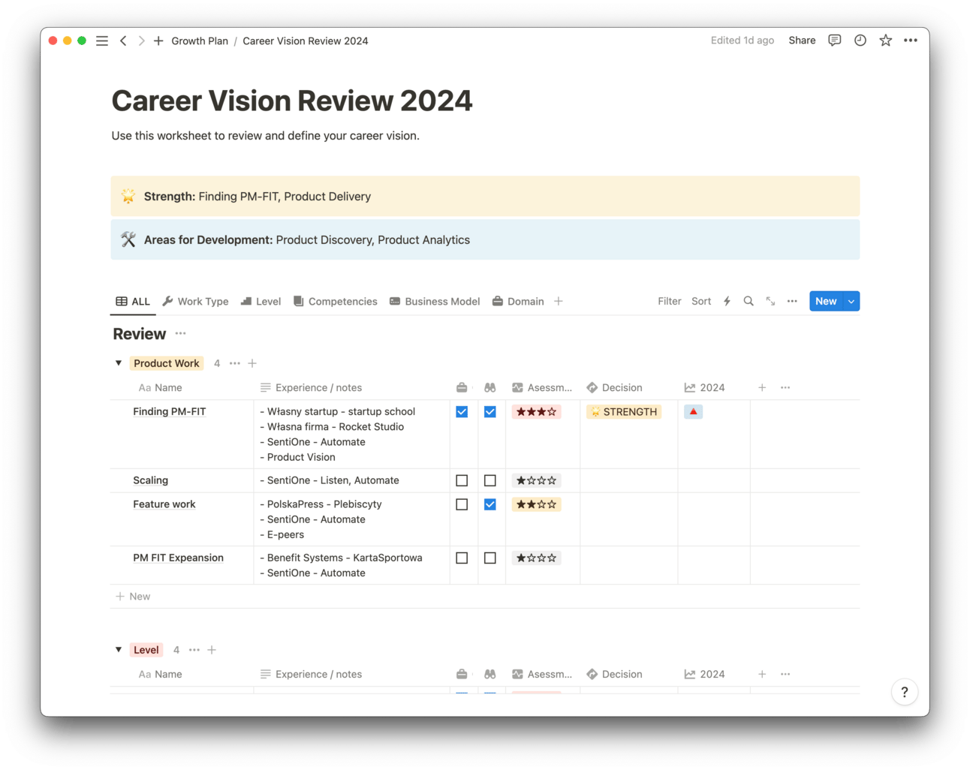Open the Feature work page

tap(164, 504)
